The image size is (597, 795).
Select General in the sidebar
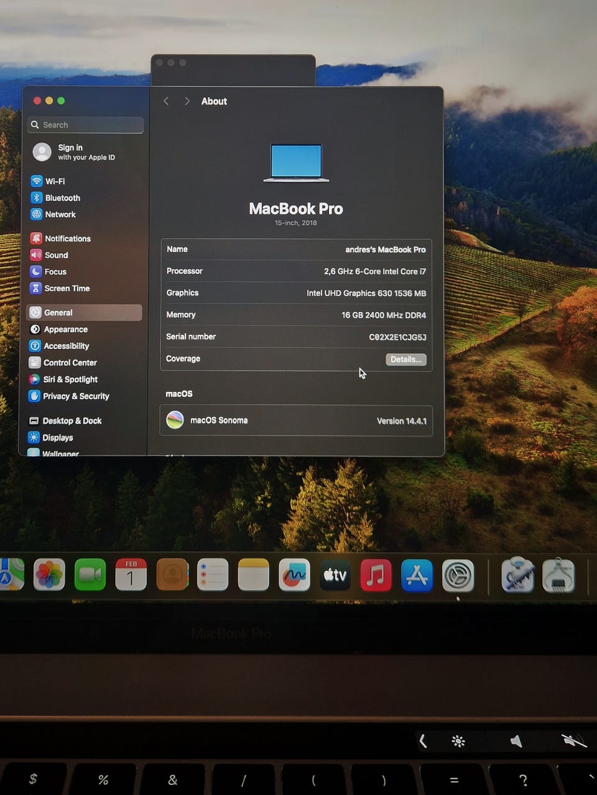point(84,312)
